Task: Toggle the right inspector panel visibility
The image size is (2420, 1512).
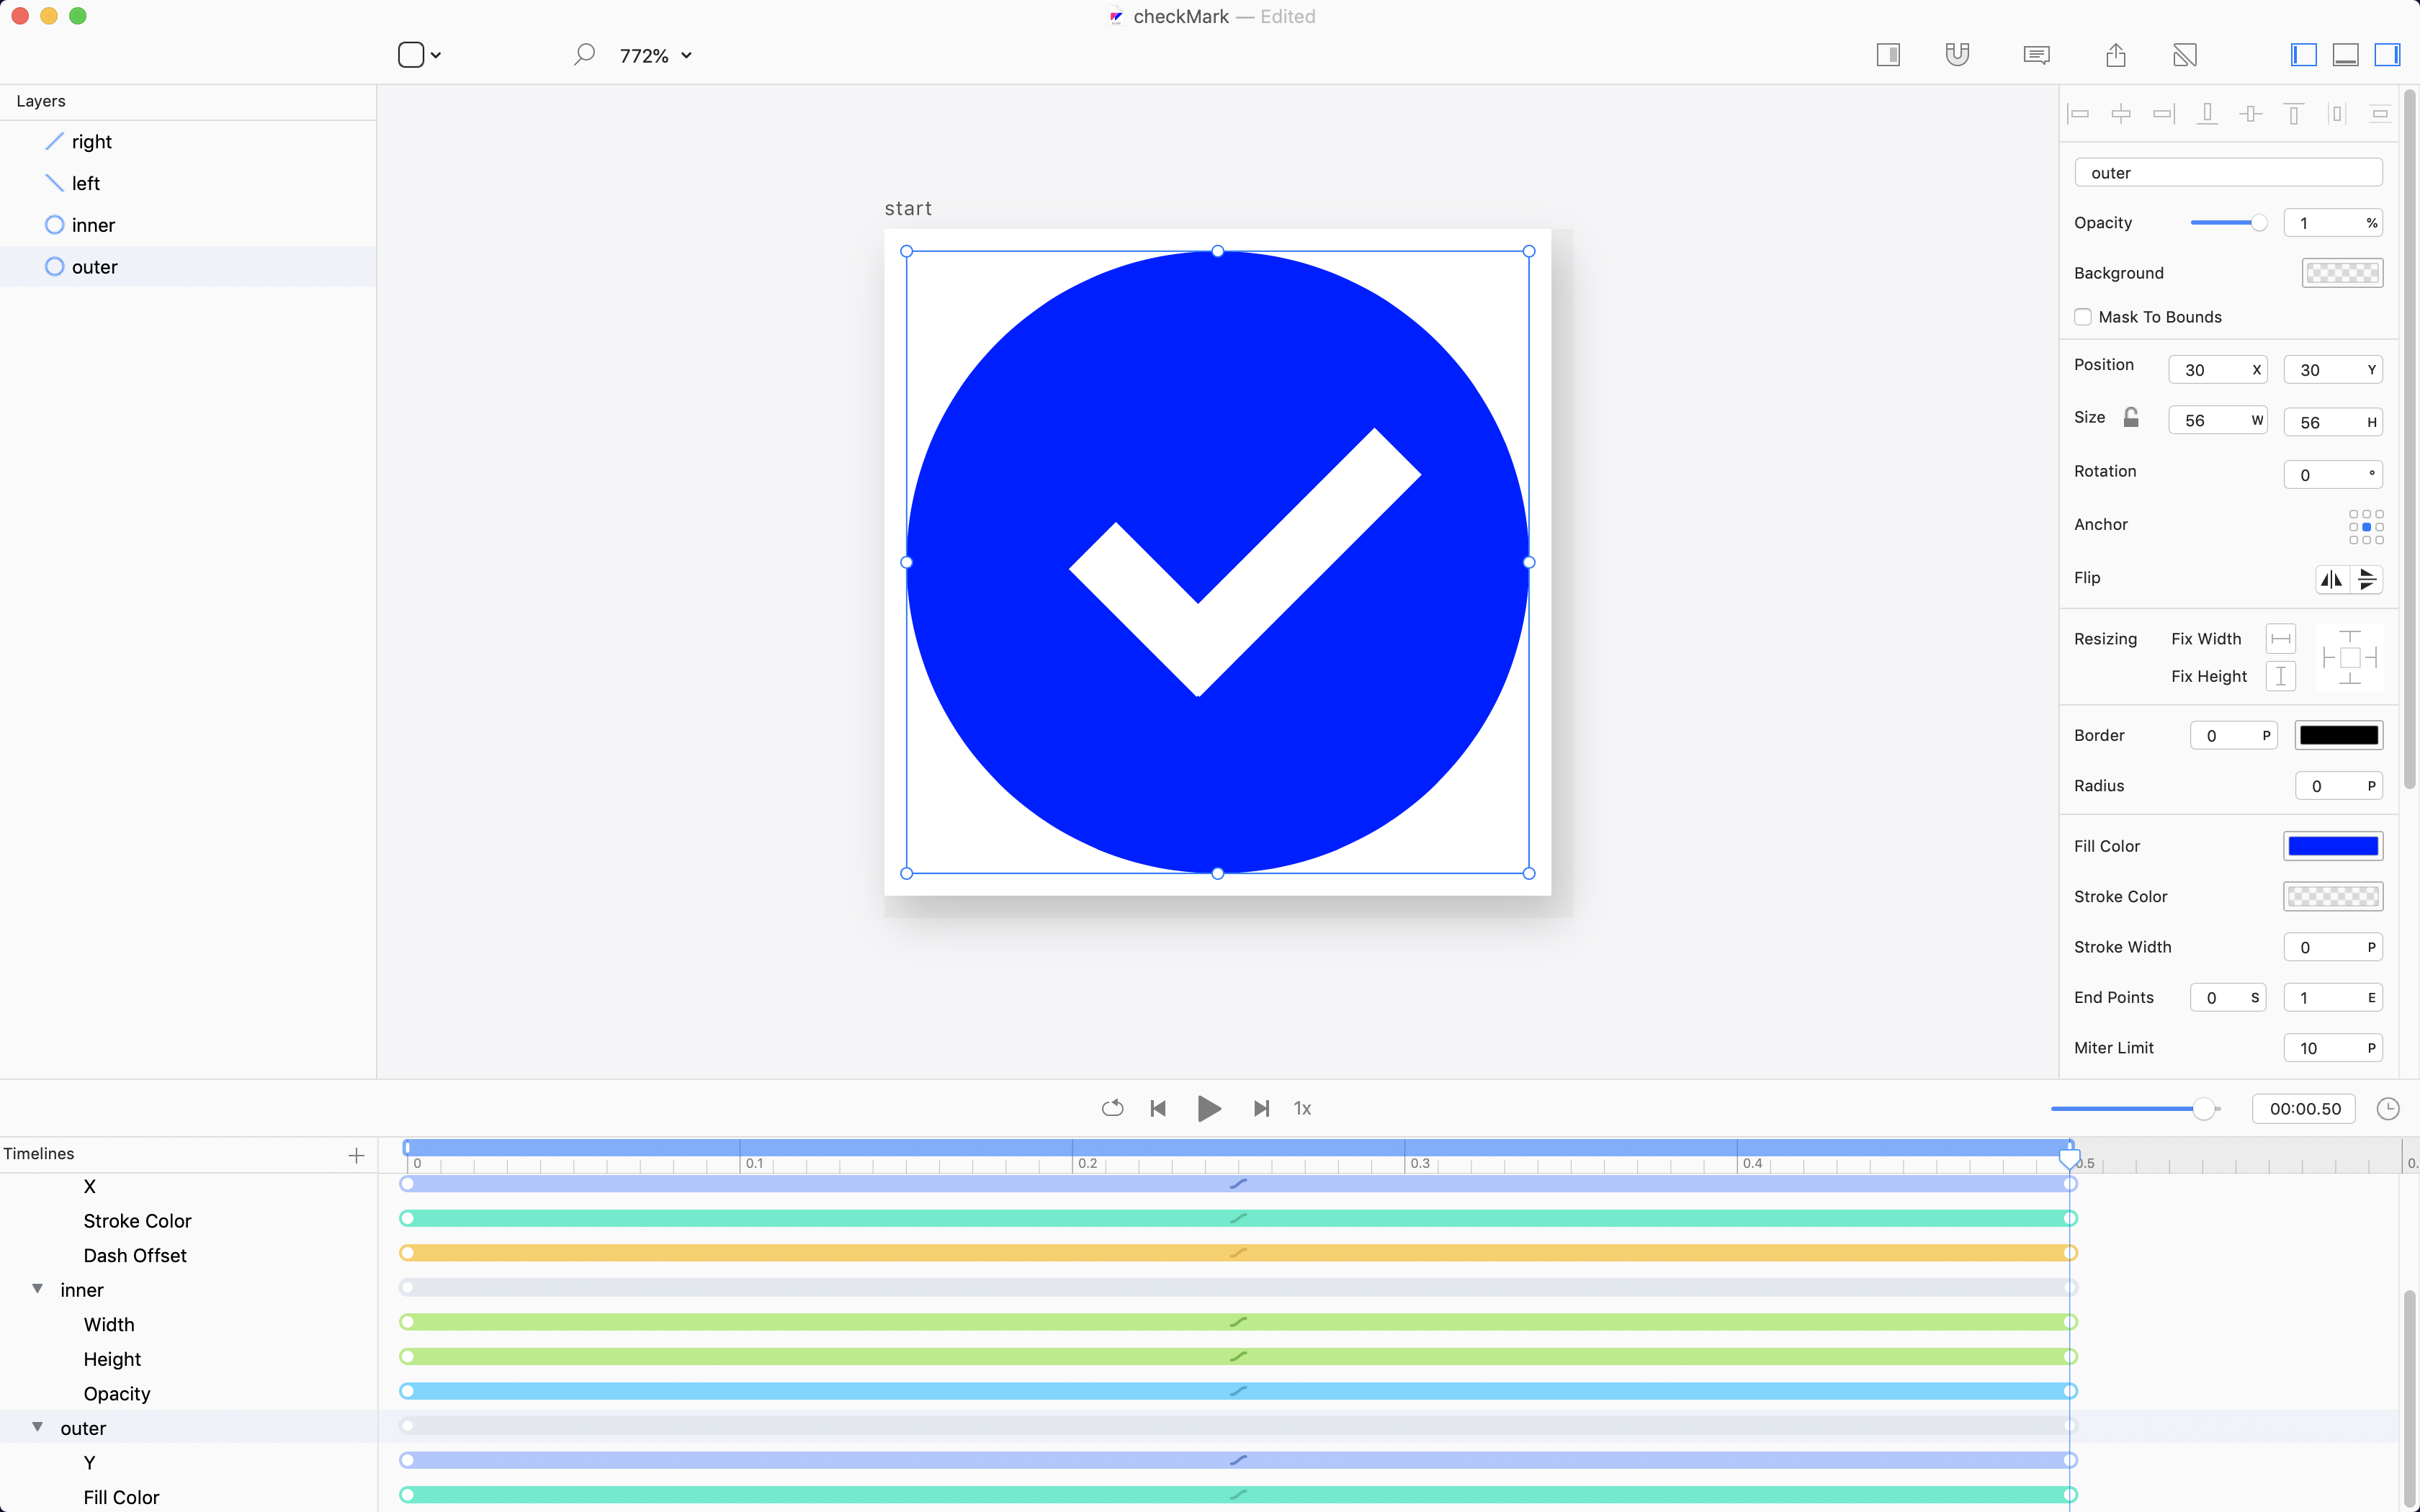Action: click(2387, 55)
